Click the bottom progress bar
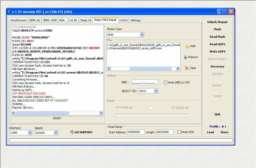Screen dimensions: 256x168 coord(121,140)
